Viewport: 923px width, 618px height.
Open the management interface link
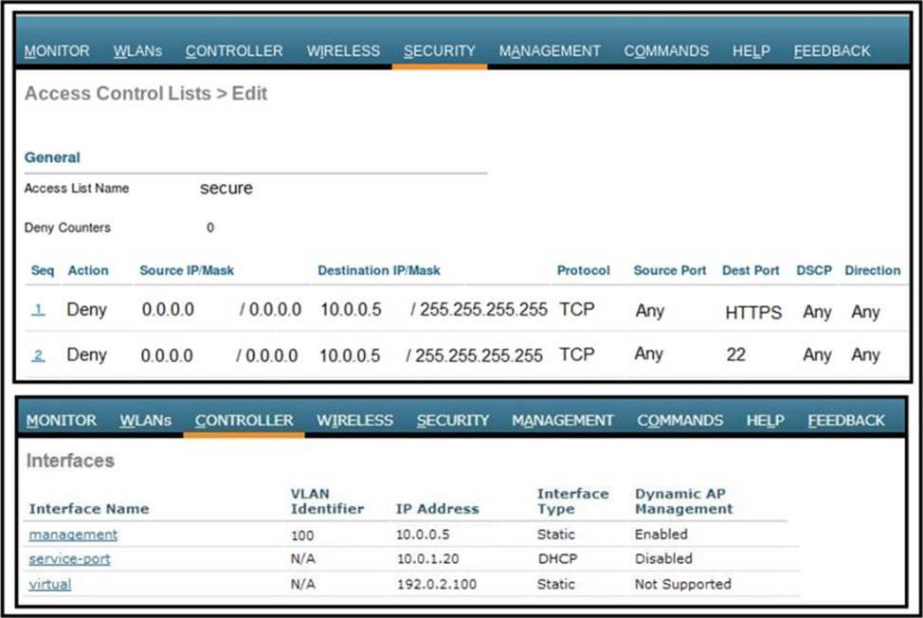[x=73, y=535]
